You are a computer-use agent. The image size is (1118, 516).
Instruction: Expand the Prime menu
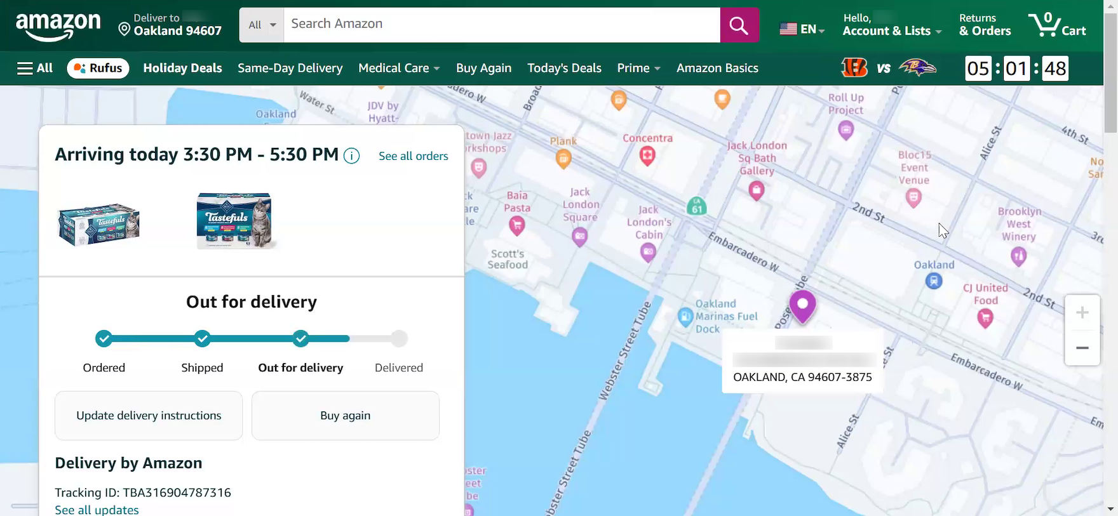pos(638,68)
